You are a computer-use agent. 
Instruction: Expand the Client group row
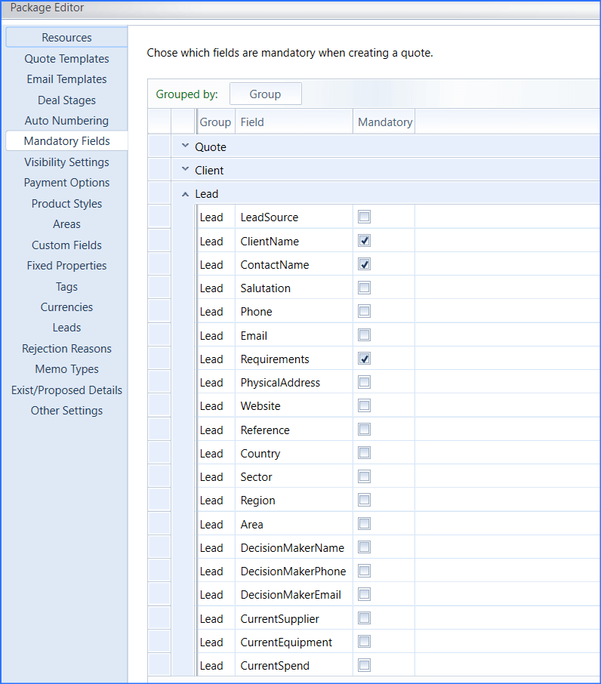pos(185,170)
